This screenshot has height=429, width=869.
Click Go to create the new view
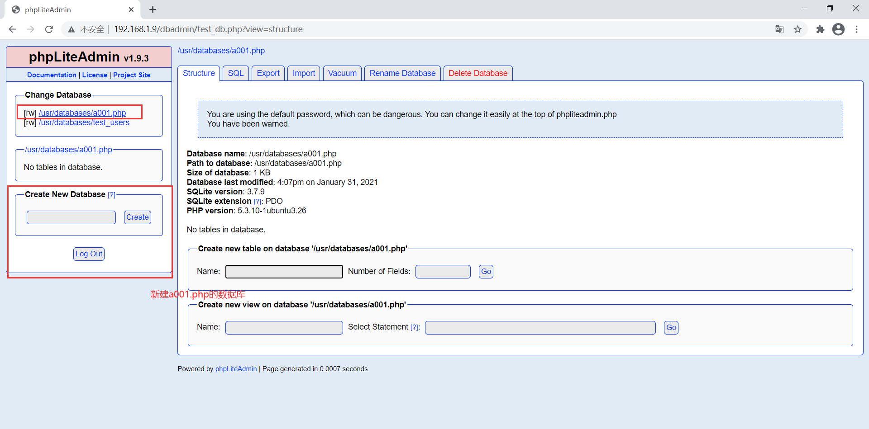click(x=671, y=328)
